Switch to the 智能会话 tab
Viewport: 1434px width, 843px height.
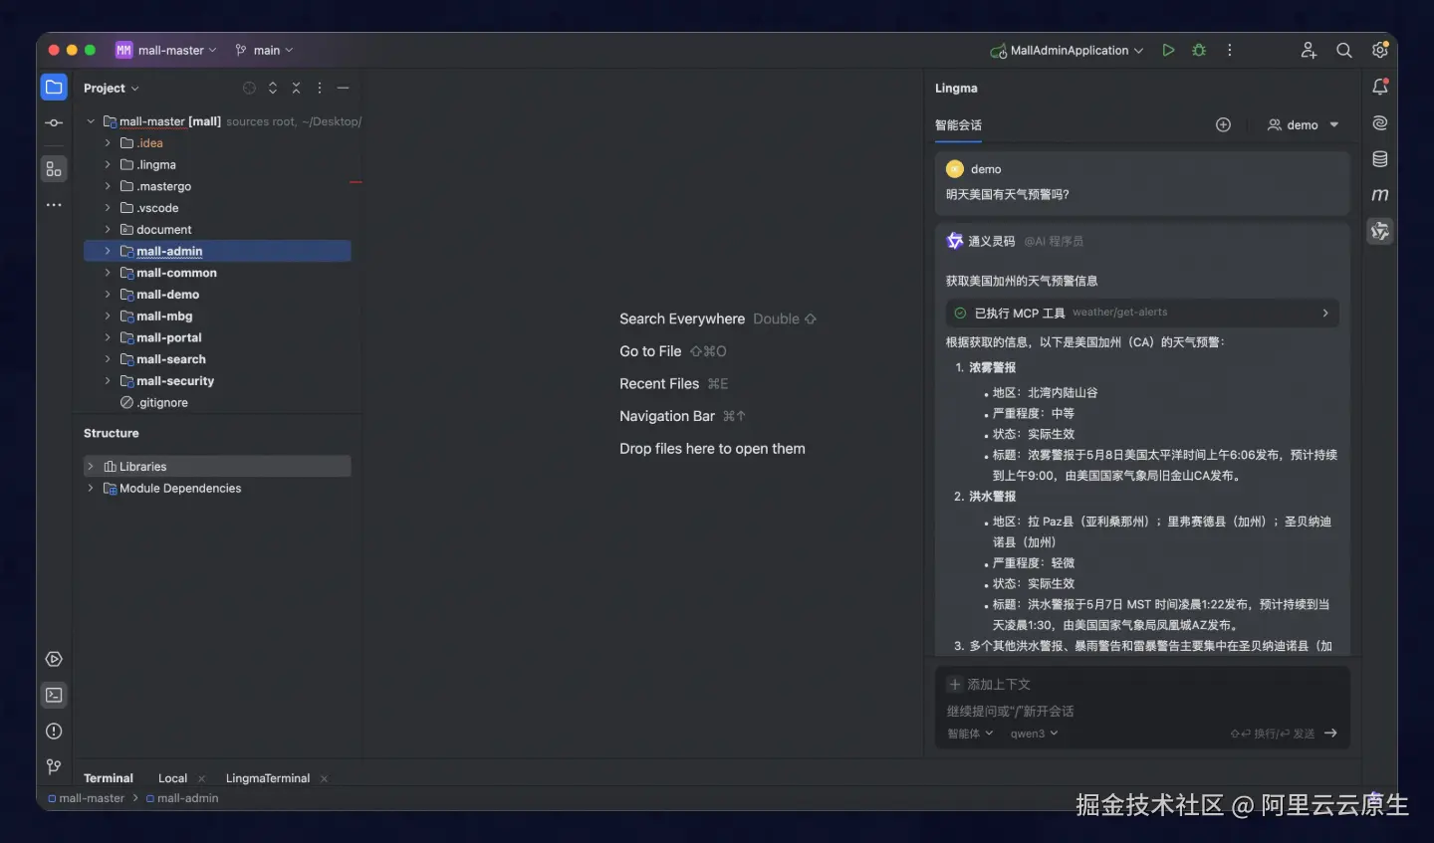[x=958, y=125]
